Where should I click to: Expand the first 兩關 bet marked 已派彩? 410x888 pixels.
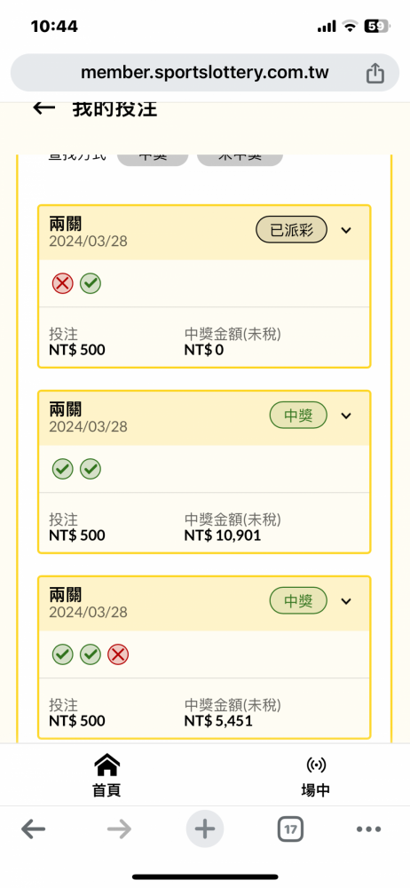pyautogui.click(x=347, y=230)
